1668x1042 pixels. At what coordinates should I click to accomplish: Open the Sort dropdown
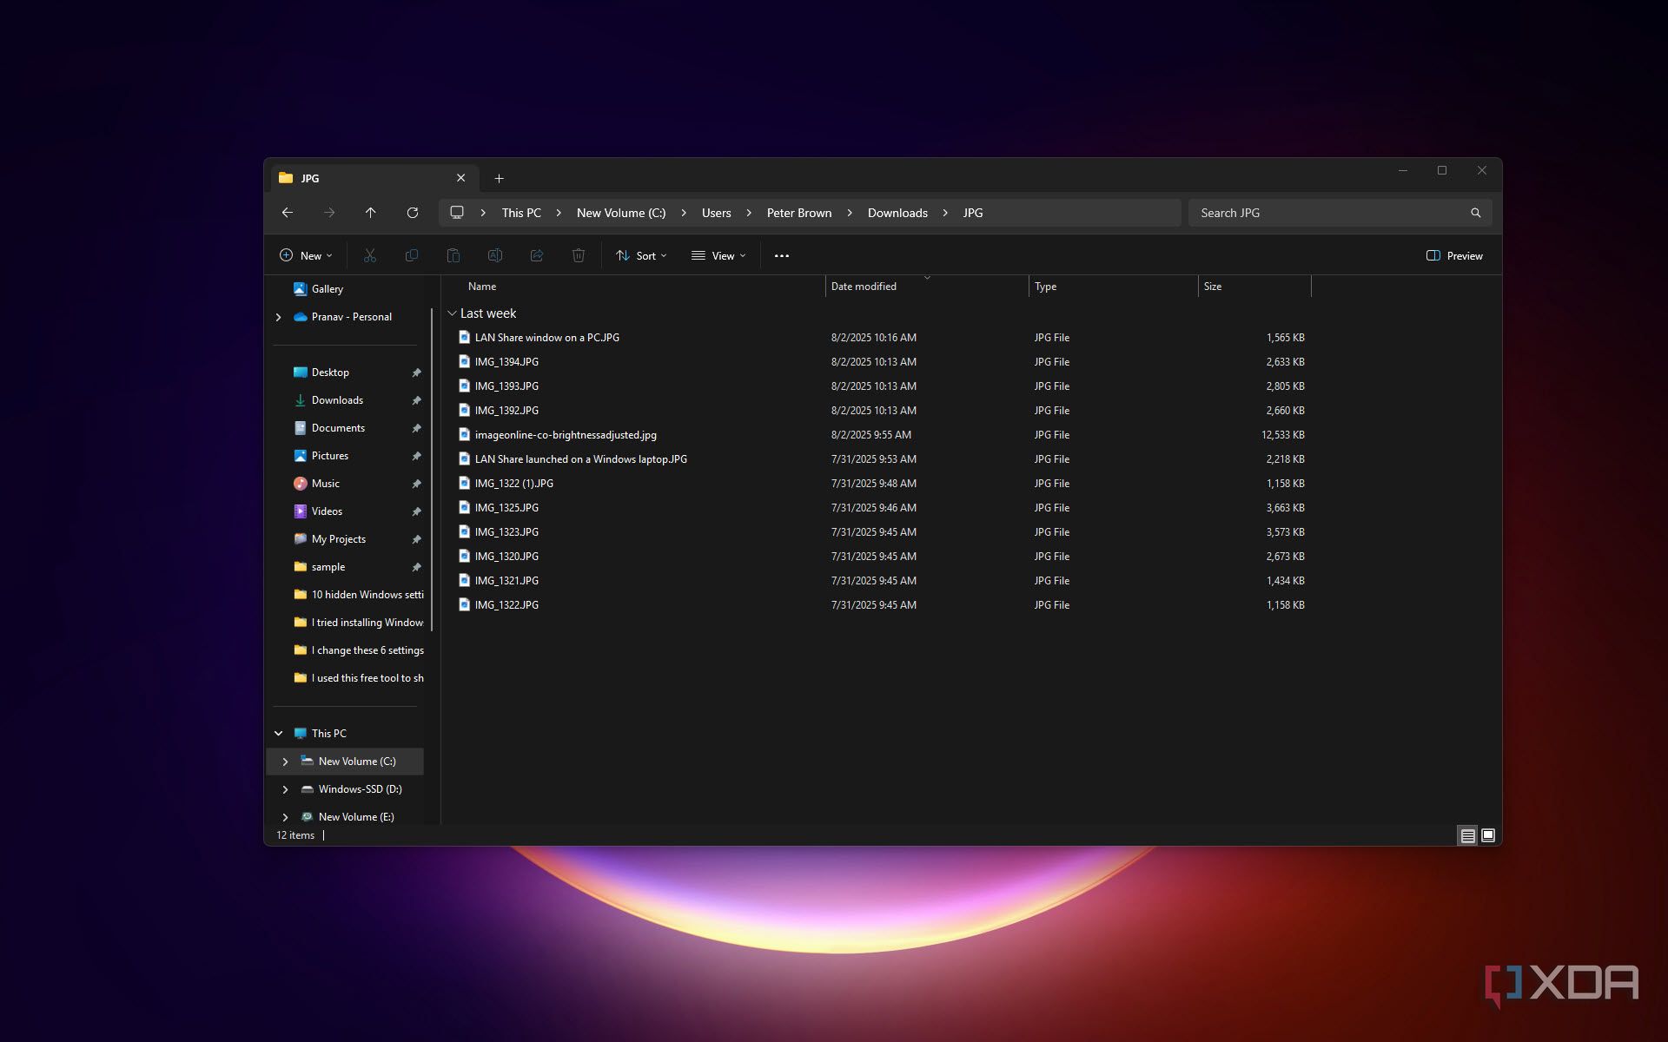(x=642, y=255)
